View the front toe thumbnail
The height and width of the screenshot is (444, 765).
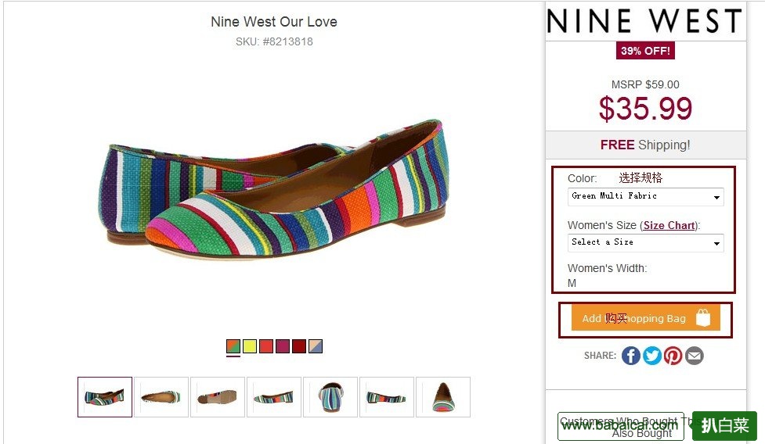(x=443, y=397)
